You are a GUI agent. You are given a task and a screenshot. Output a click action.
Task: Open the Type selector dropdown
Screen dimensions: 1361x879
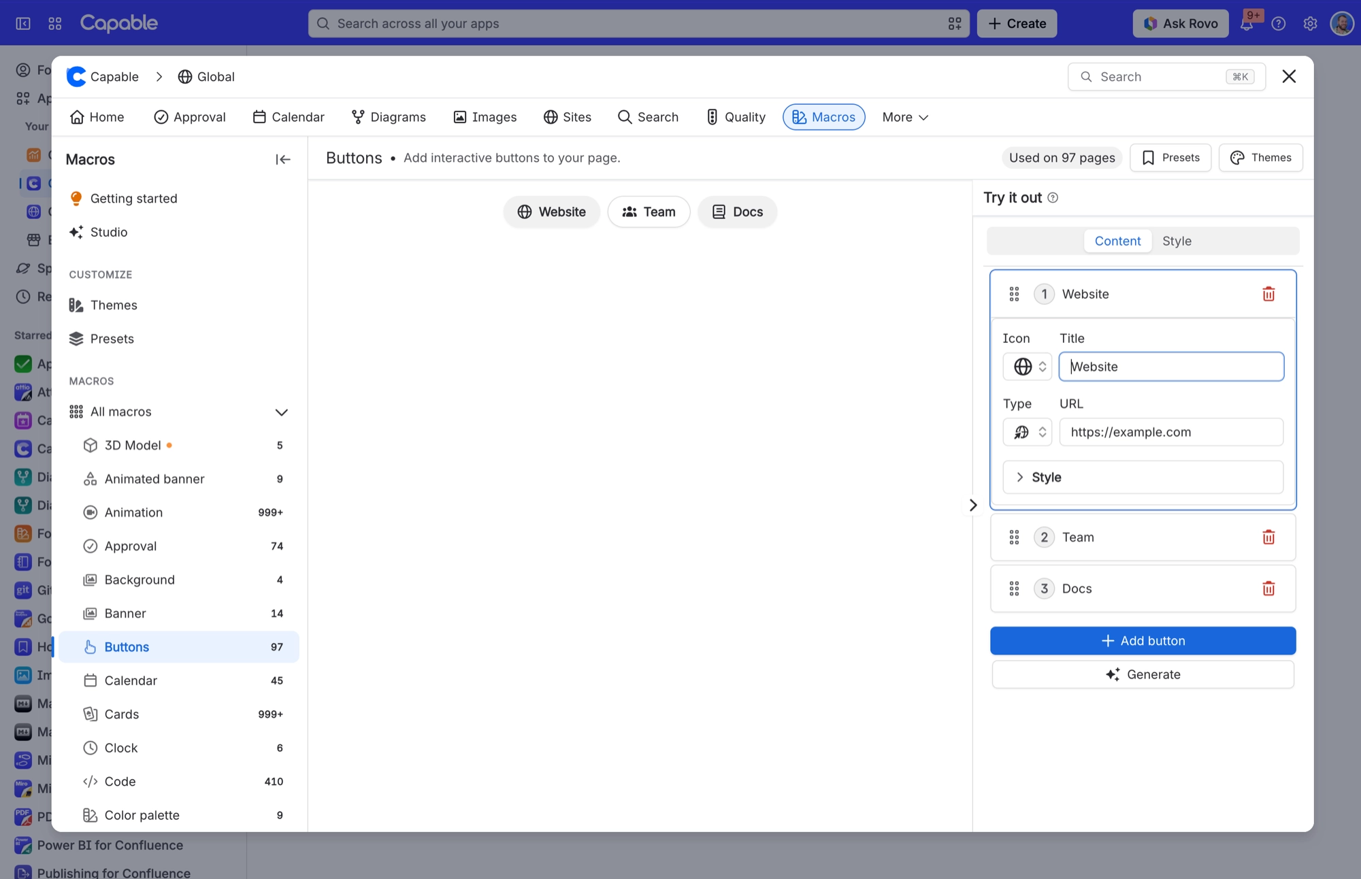pyautogui.click(x=1027, y=432)
